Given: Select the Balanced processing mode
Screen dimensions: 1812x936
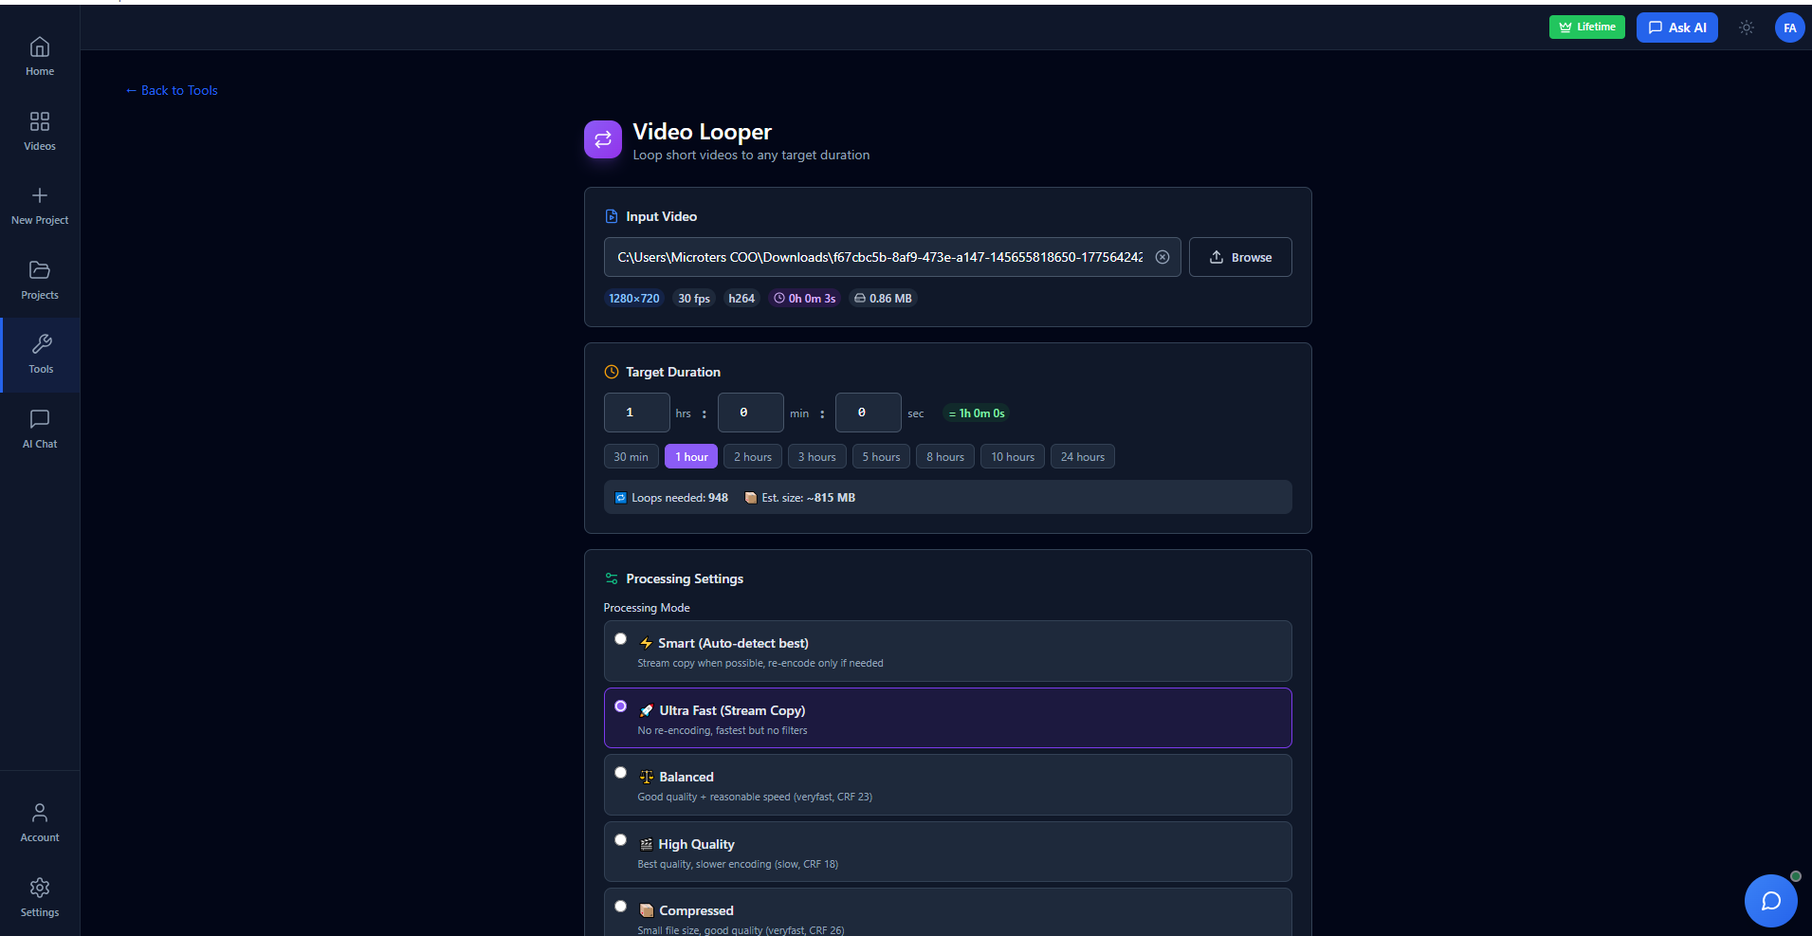Looking at the screenshot, I should click(621, 773).
